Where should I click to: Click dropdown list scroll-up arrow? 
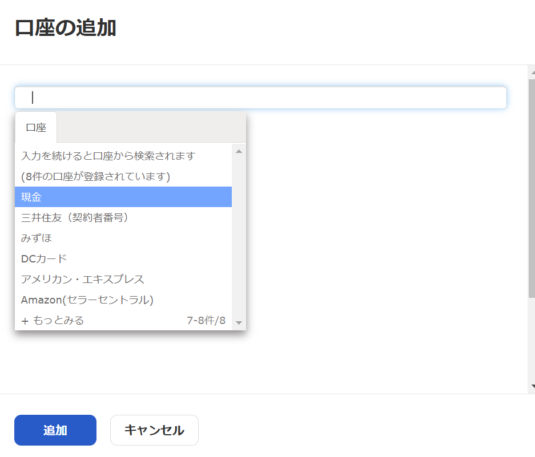239,151
